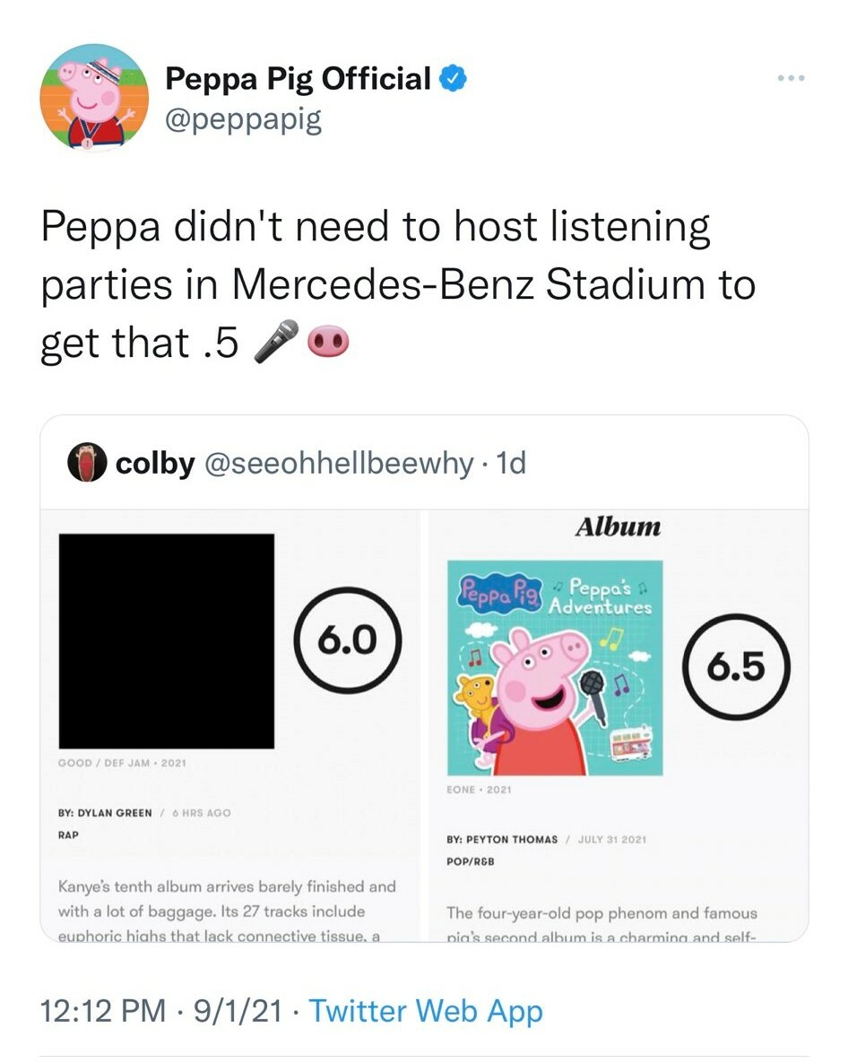Click the colby display name
The height and width of the screenshot is (1063, 848).
tap(155, 464)
